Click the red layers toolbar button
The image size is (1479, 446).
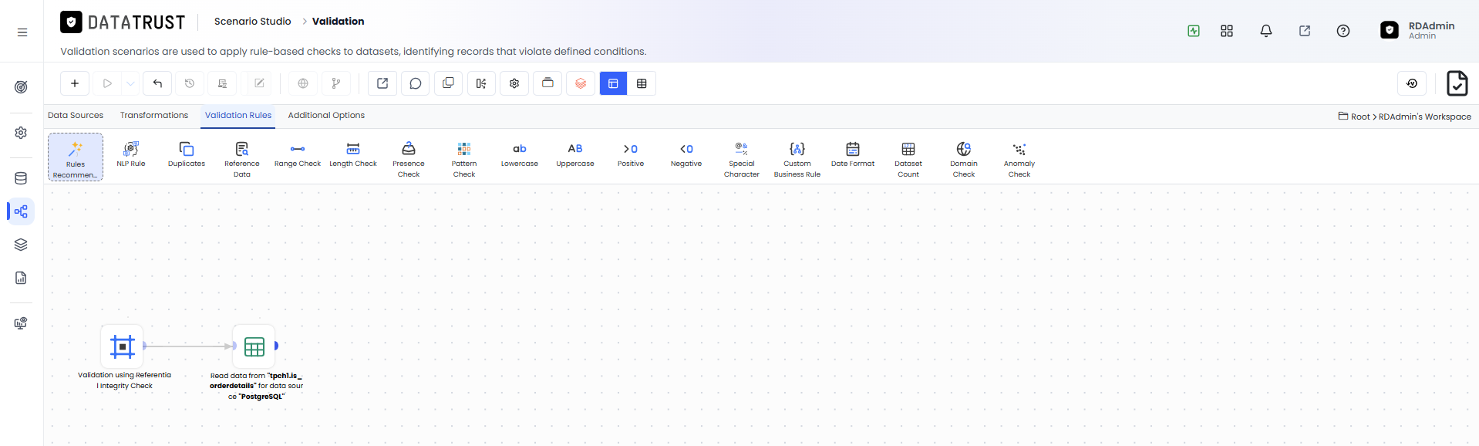(x=581, y=83)
